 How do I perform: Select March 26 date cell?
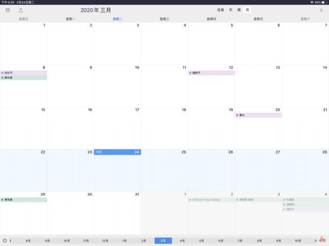coord(211,170)
